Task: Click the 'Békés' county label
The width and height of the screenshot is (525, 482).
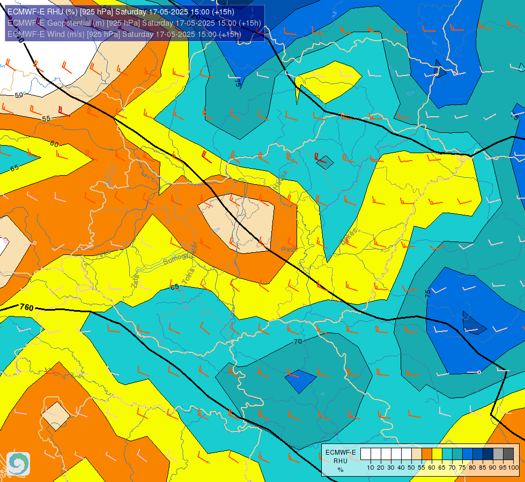Action: (x=349, y=237)
